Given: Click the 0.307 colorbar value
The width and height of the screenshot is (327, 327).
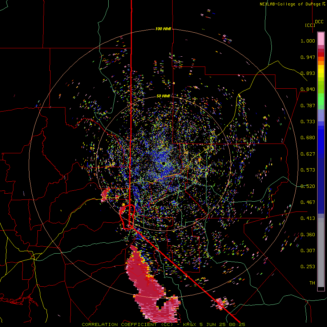Looking at the screenshot, I should point(308,250).
